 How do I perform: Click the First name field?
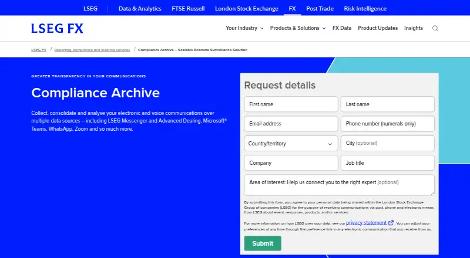coord(291,104)
